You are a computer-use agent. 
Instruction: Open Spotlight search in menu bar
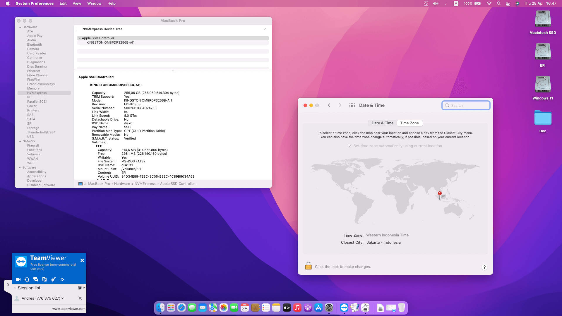pyautogui.click(x=499, y=4)
